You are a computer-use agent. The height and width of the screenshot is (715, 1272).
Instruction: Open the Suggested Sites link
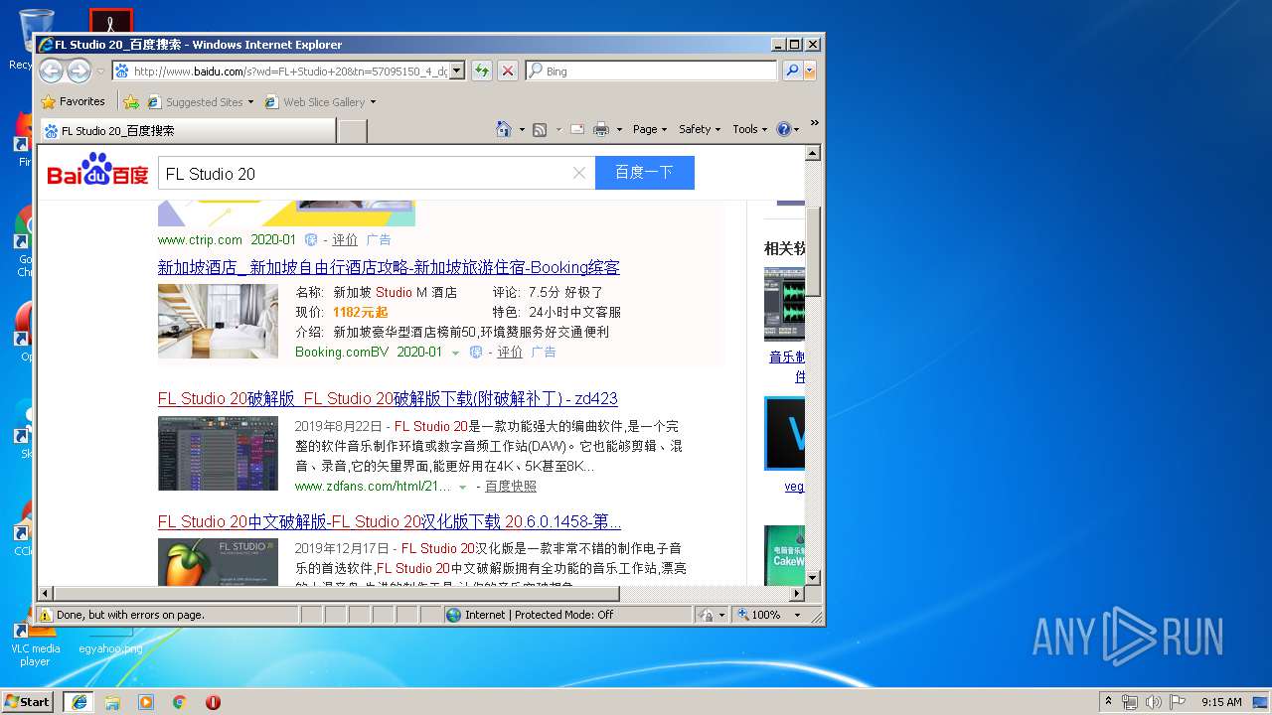coord(204,101)
